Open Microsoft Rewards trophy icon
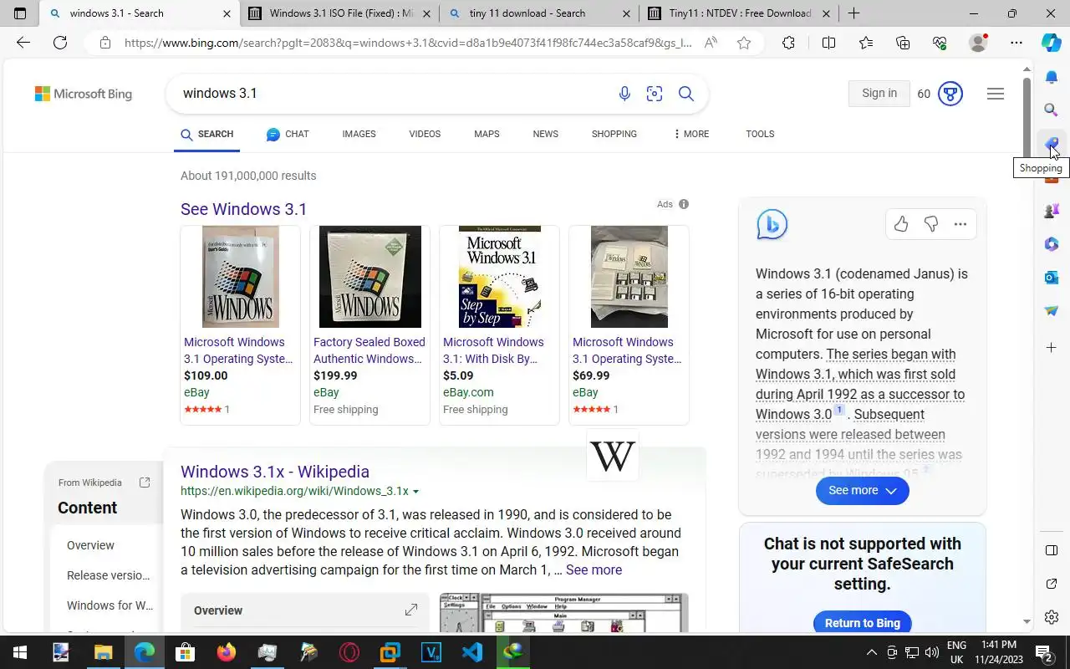 tap(950, 94)
